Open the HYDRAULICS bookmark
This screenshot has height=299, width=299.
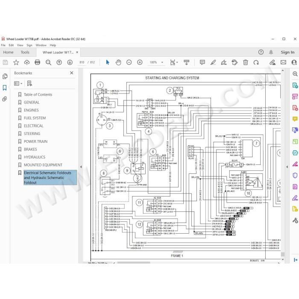35,157
